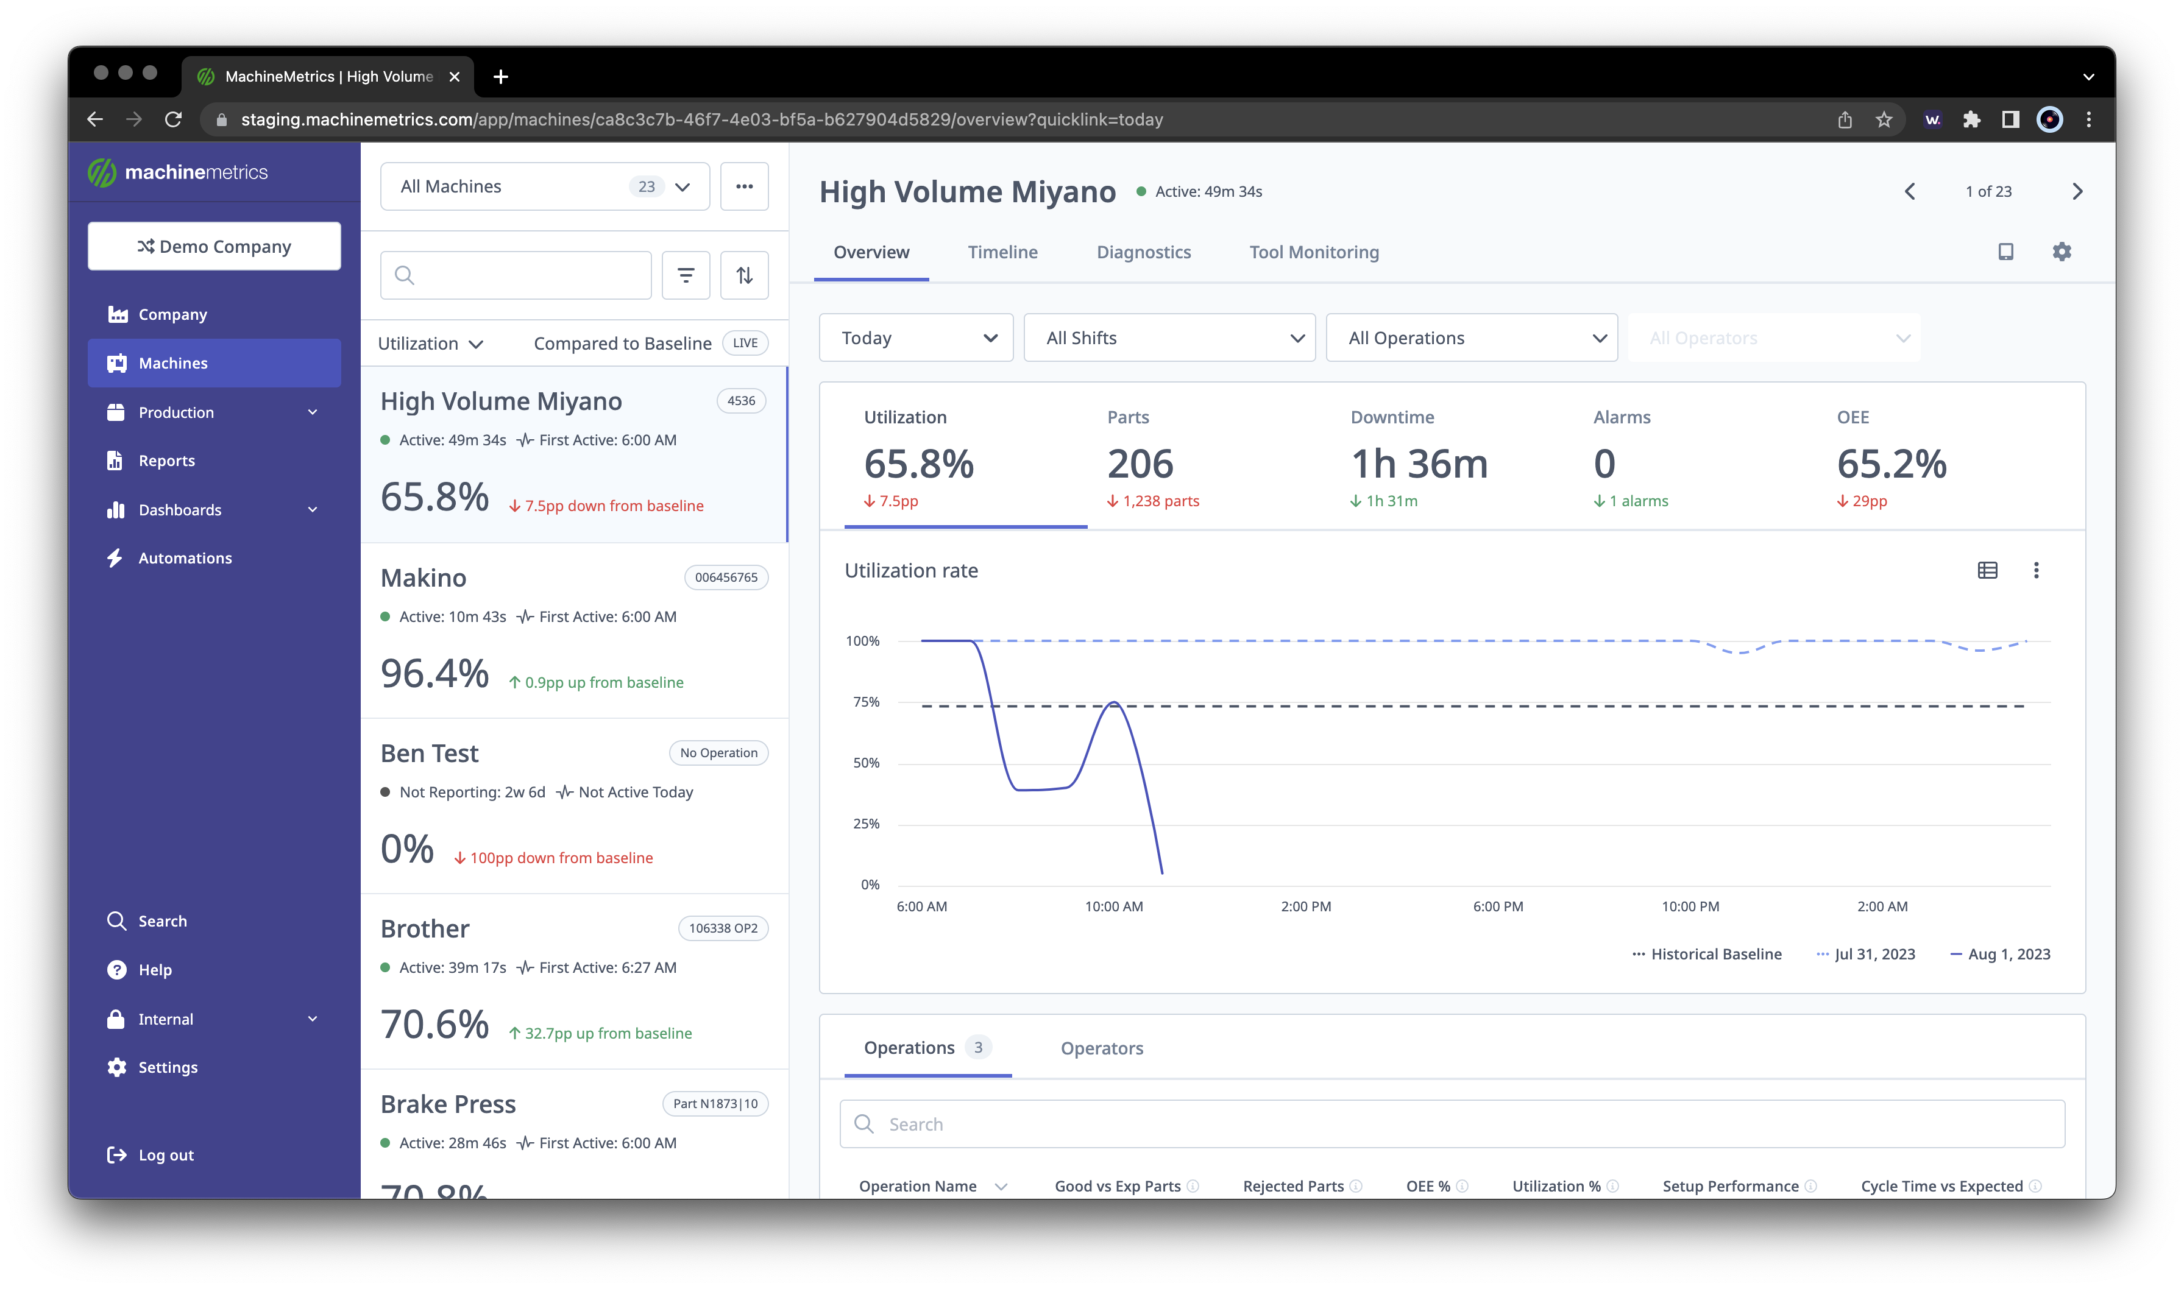This screenshot has width=2184, height=1289.
Task: Open machine settings gear icon
Action: pyautogui.click(x=2062, y=252)
